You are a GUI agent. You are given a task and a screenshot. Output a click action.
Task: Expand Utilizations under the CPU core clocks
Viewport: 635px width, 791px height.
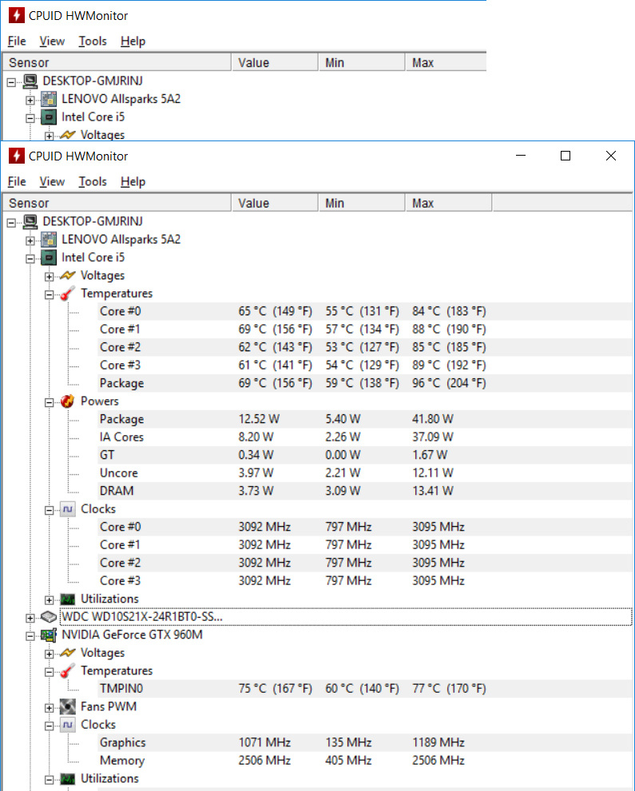coord(50,599)
